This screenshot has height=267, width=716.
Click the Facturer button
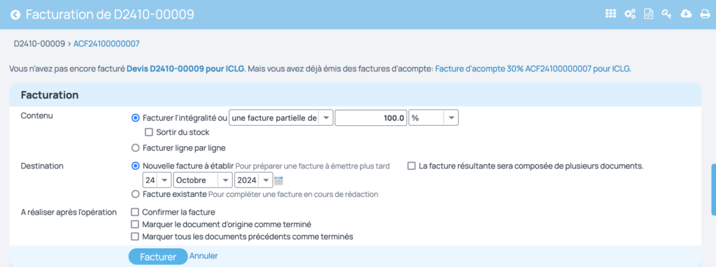pyautogui.click(x=158, y=257)
